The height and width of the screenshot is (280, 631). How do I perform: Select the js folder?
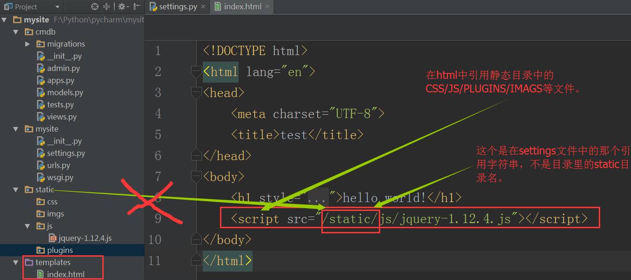pos(50,226)
